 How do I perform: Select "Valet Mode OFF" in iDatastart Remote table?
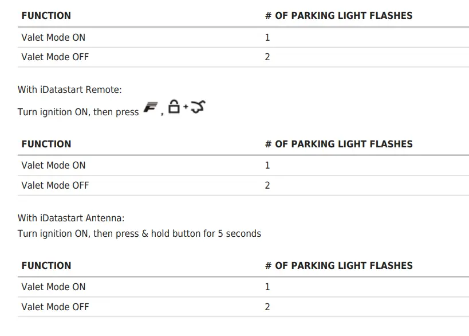[55, 185]
